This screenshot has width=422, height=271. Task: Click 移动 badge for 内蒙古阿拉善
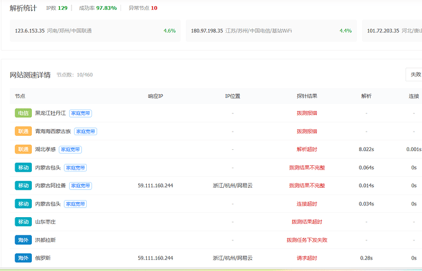[x=23, y=186]
